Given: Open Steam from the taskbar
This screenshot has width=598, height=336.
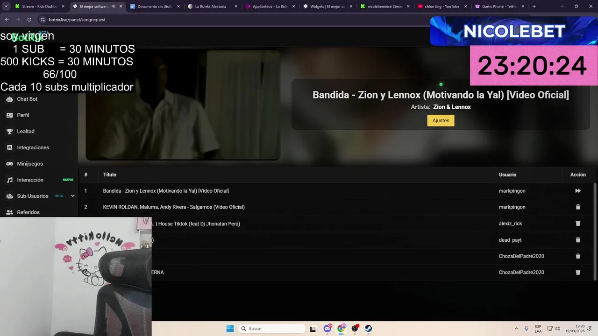Looking at the screenshot, I should pyautogui.click(x=369, y=329).
